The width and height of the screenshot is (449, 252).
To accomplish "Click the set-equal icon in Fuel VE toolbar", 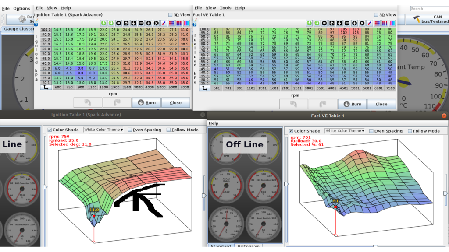I will click(x=324, y=23).
